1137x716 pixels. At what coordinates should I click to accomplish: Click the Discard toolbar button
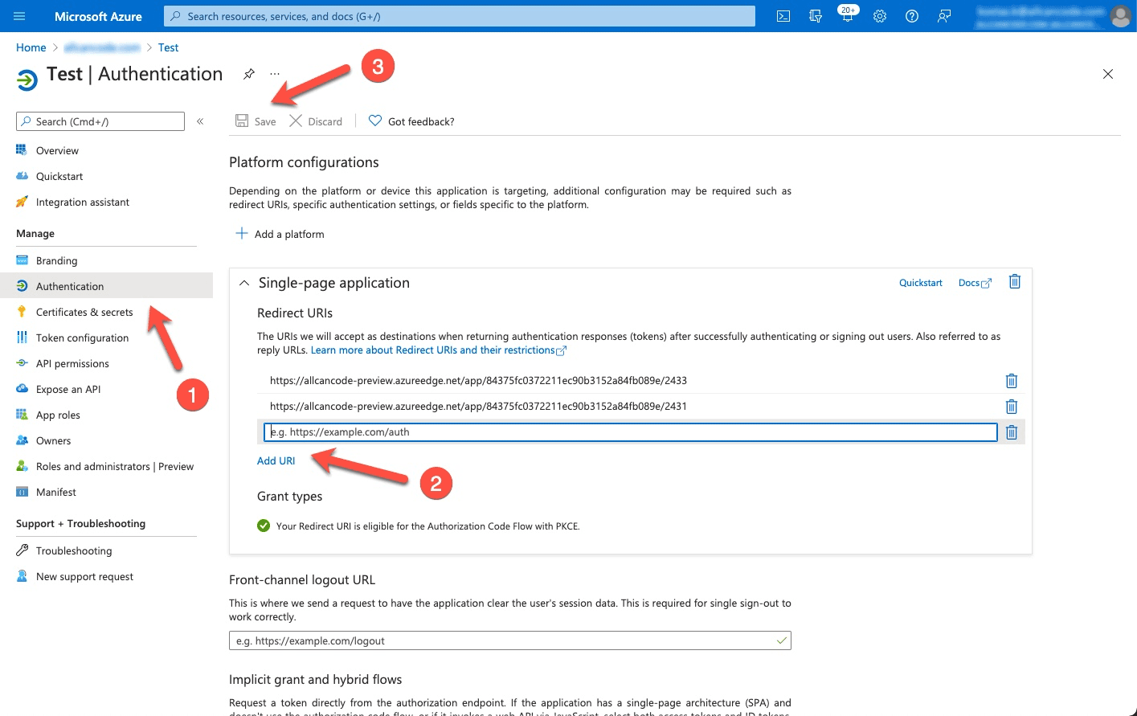coord(316,121)
